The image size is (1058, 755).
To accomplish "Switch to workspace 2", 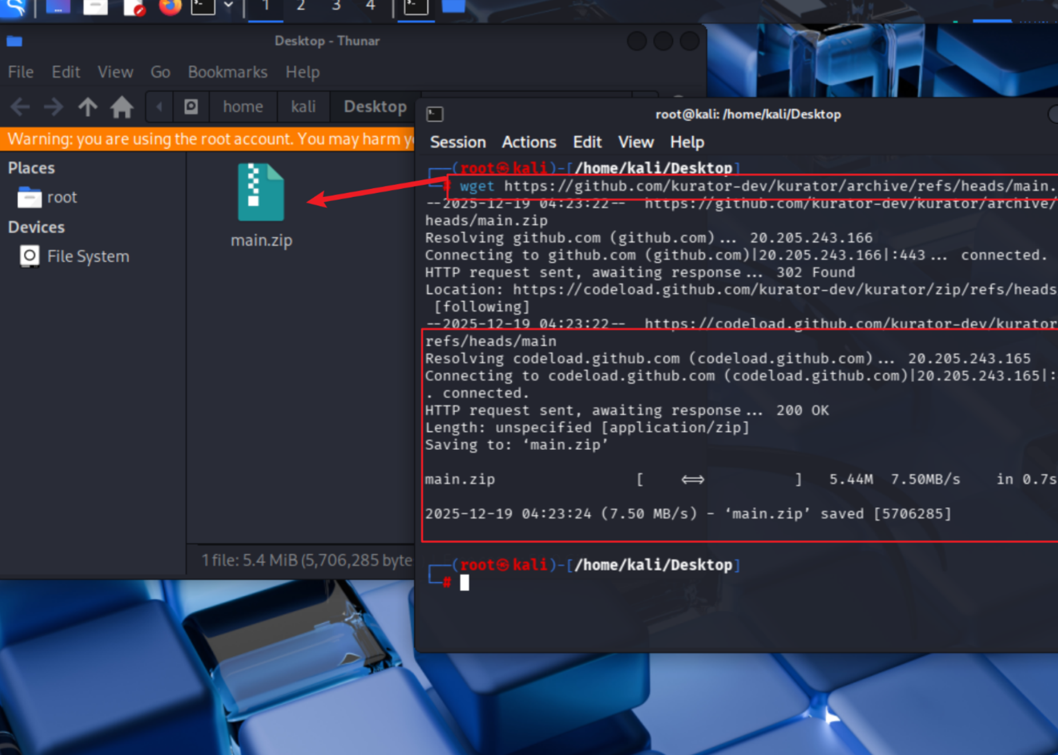I will coord(301,7).
